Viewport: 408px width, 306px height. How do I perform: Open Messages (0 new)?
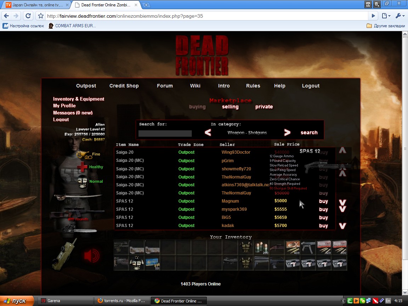pos(73,113)
